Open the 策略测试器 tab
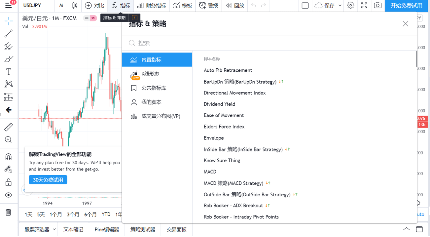Image resolution: width=430 pixels, height=237 pixels. tap(143, 229)
